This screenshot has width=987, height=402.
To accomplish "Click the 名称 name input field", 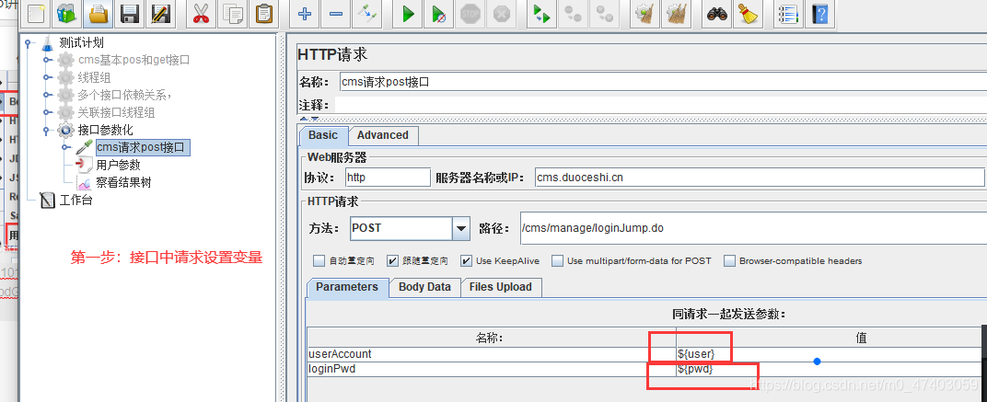I will [662, 82].
